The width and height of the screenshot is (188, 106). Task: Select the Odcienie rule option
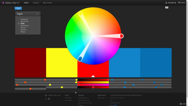point(23,30)
